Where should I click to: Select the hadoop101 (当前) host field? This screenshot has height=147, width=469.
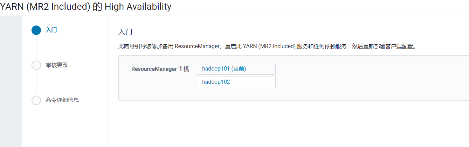(x=236, y=69)
